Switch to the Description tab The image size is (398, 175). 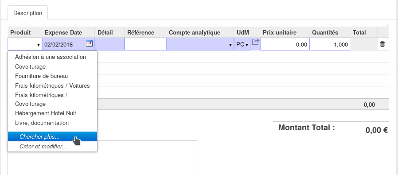pos(27,13)
